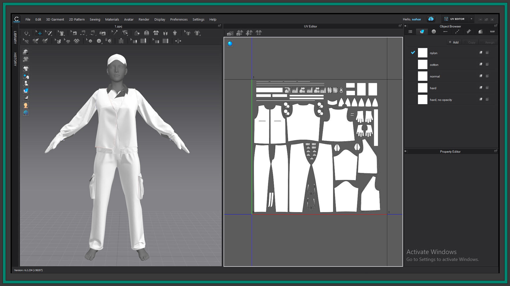Open the Puckering zigzag tab
510x286 pixels.
(469, 32)
